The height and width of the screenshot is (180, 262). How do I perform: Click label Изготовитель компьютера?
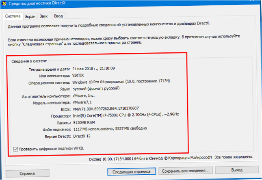pos(46,96)
